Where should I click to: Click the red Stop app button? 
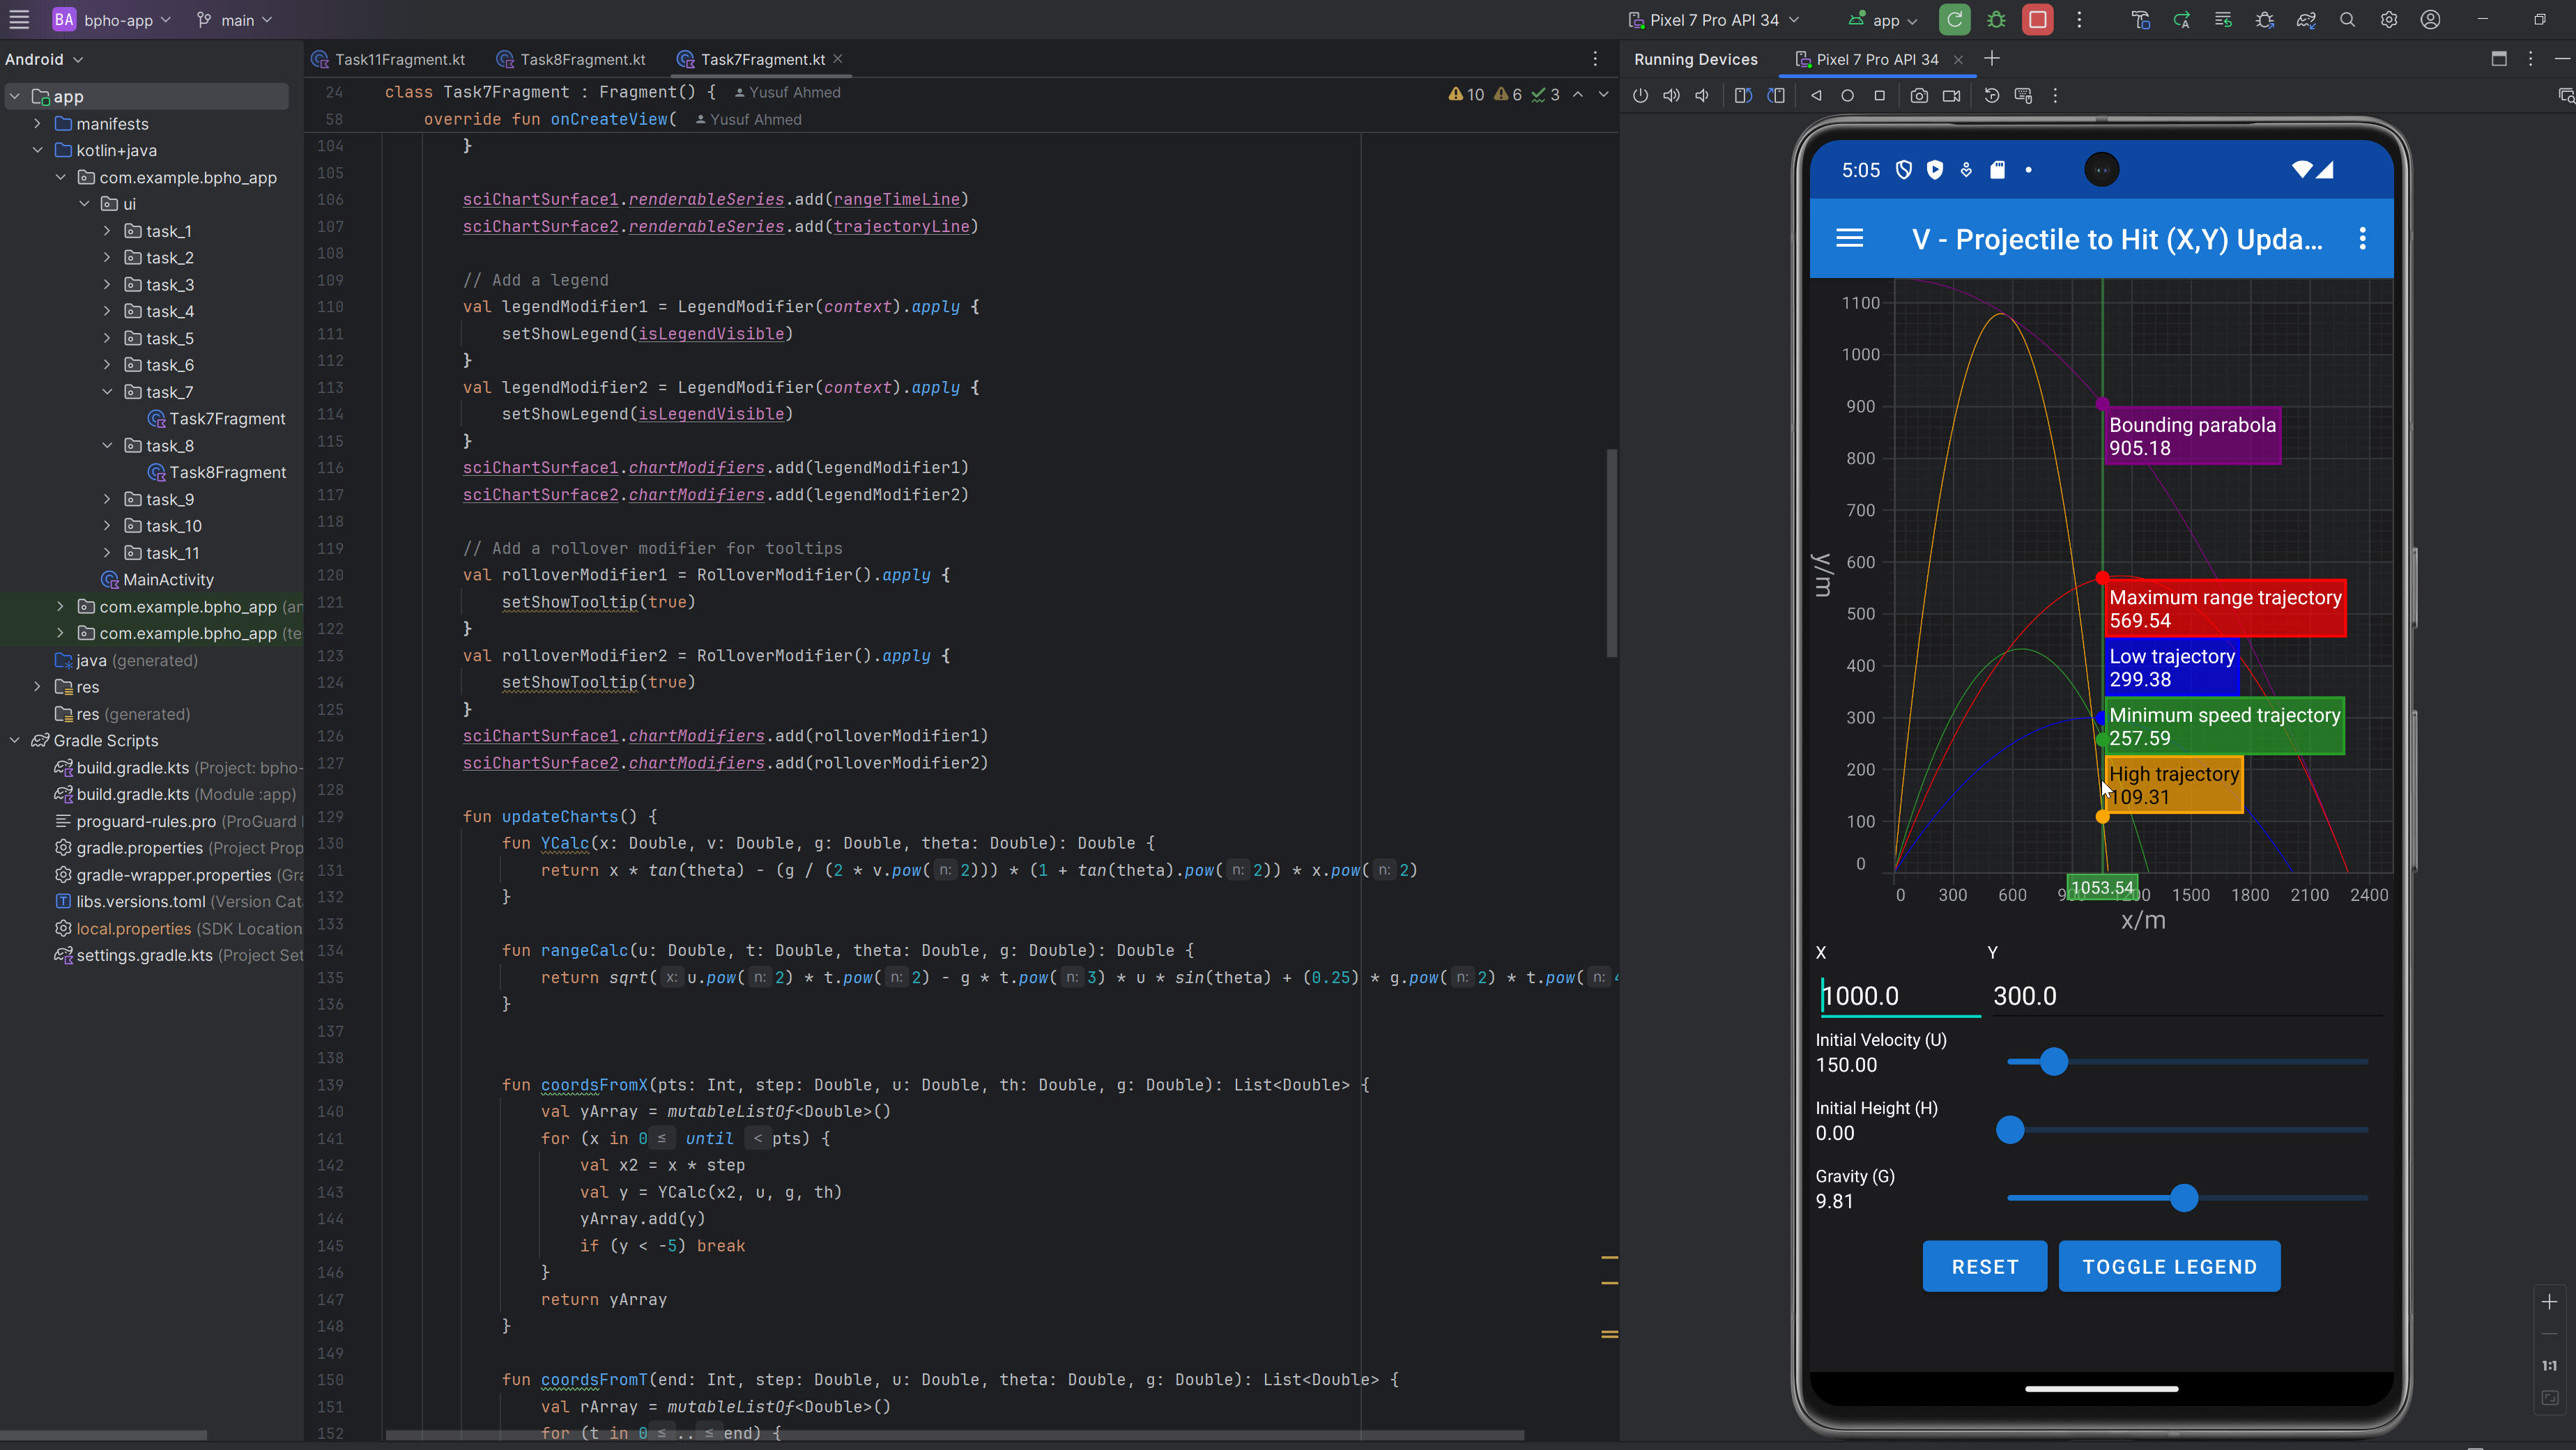click(2037, 20)
